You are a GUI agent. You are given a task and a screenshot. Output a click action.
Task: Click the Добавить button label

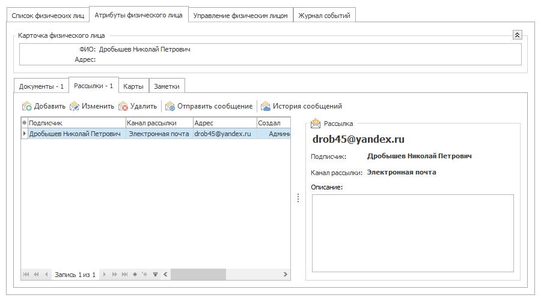tap(50, 106)
